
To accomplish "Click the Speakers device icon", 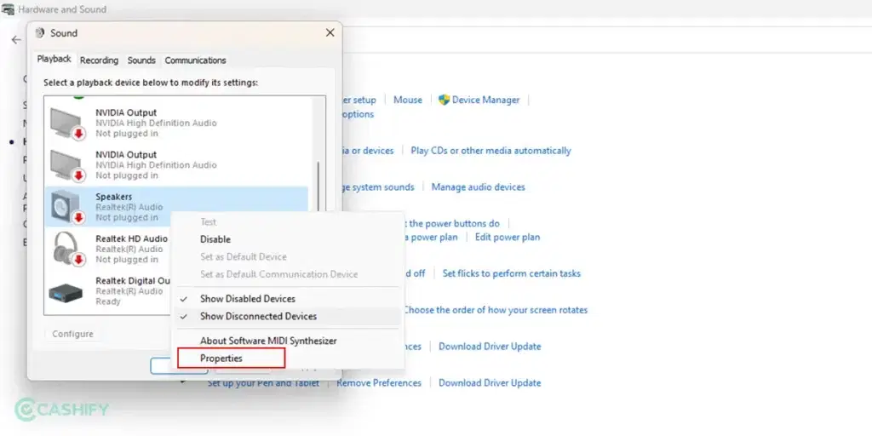I will pos(66,206).
